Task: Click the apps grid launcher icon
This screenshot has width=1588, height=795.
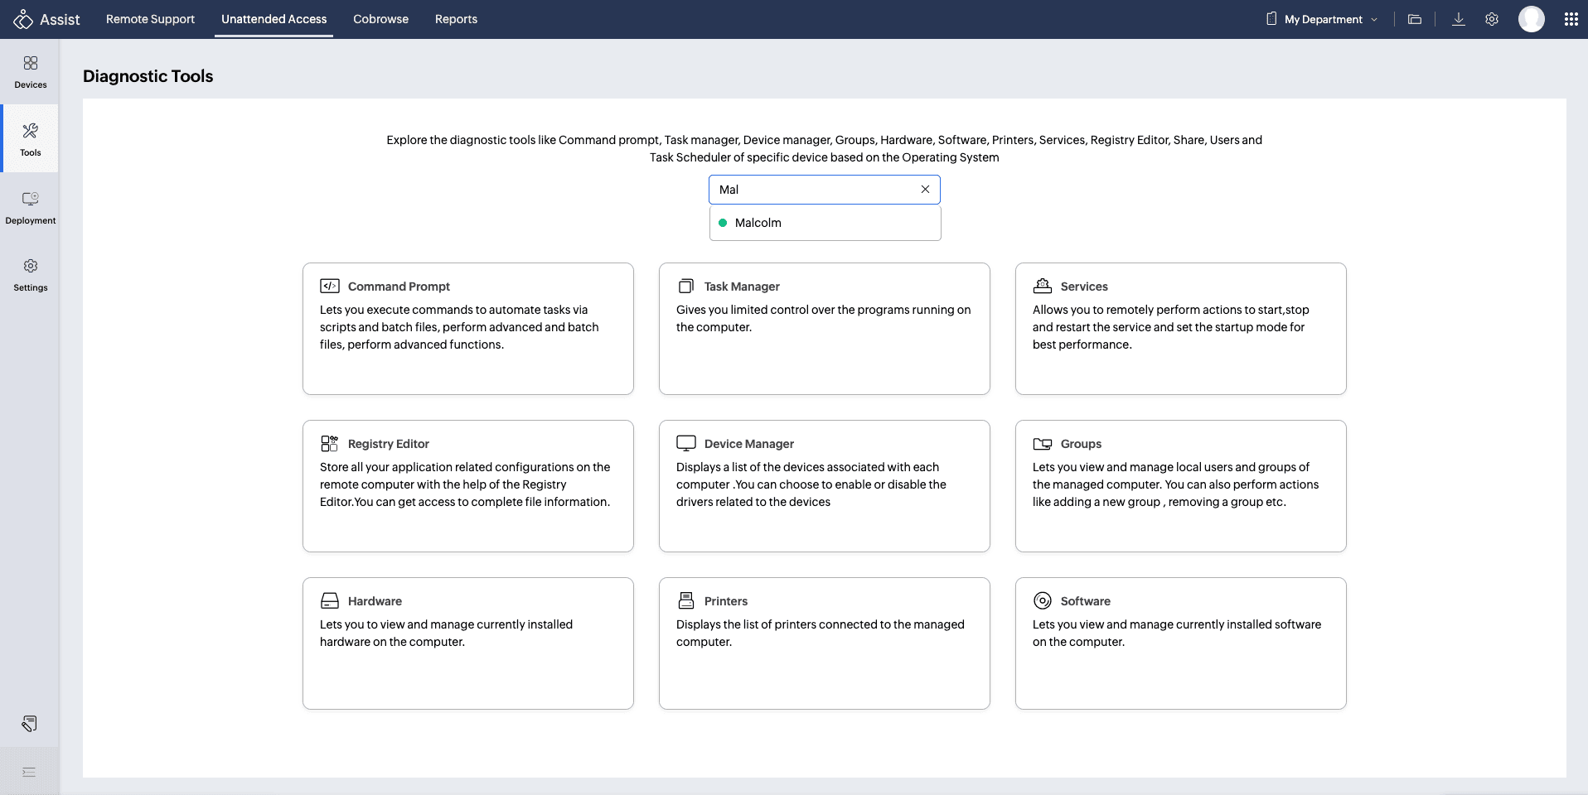Action: [x=1571, y=19]
